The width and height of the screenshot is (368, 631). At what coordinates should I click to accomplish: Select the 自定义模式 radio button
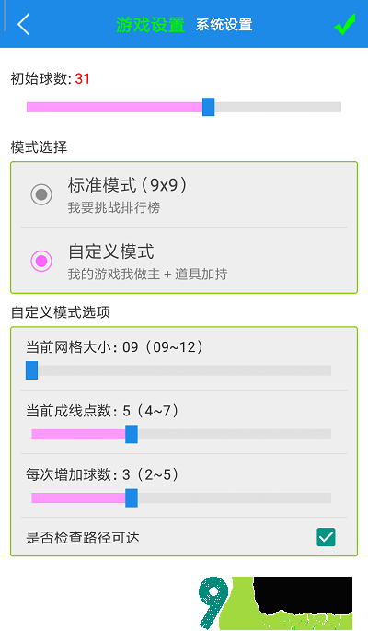point(41,261)
